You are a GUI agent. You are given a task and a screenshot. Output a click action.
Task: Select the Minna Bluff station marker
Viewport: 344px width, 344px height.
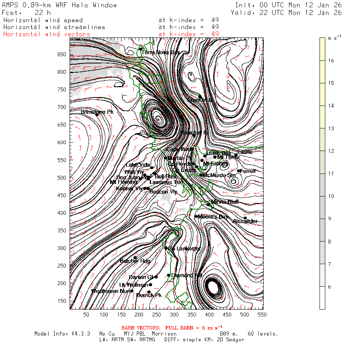point(208,204)
